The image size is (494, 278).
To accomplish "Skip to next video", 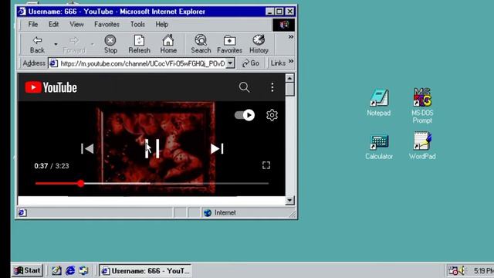I will point(217,148).
